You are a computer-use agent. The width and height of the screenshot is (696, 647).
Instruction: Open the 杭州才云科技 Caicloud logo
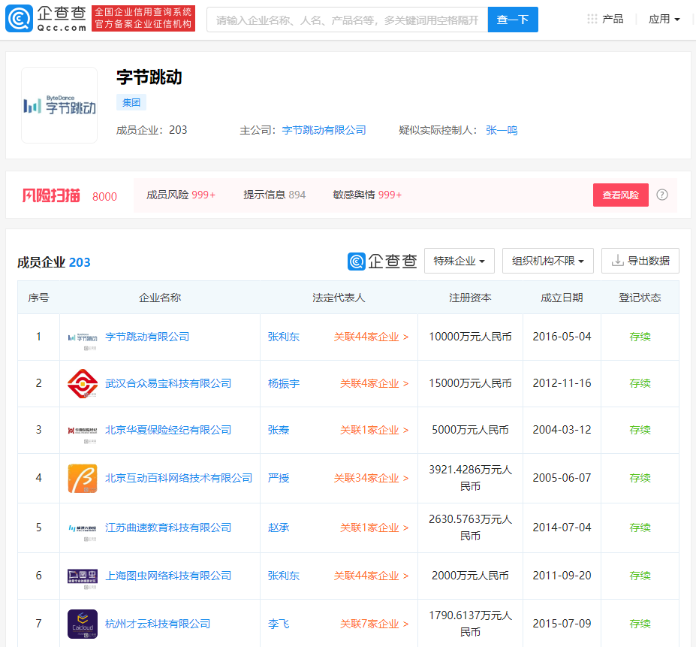tap(82, 624)
